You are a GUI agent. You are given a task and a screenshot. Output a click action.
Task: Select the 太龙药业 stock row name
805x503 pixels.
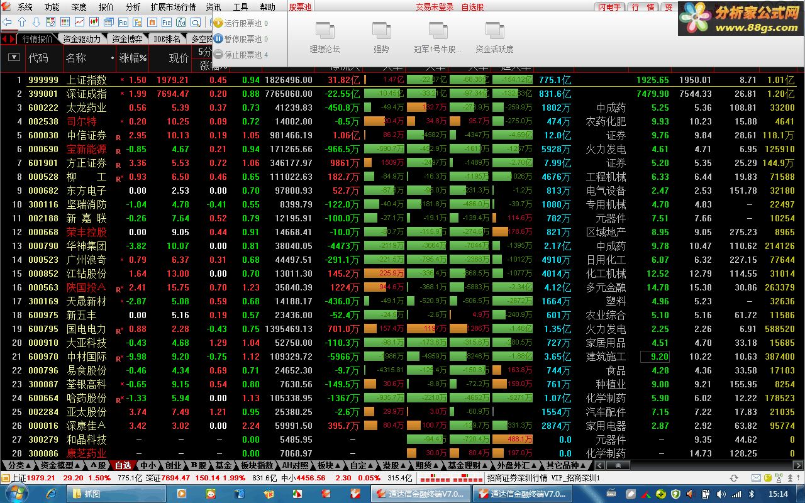pos(87,108)
